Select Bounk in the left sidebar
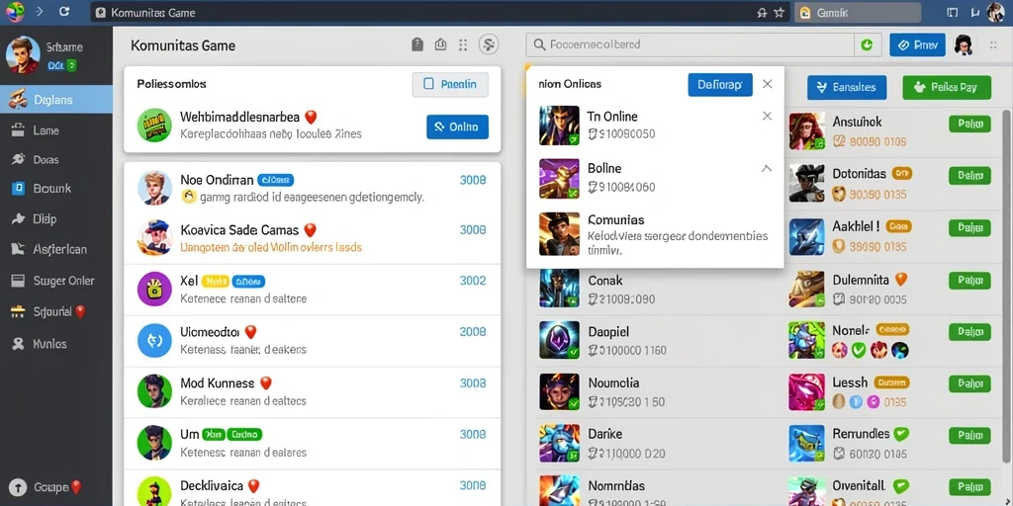1013x506 pixels. [56, 189]
